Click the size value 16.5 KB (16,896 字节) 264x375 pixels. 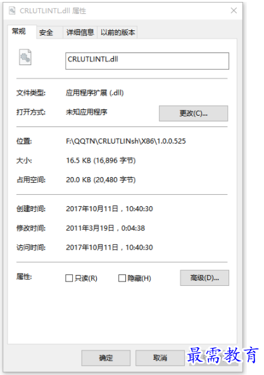click(101, 161)
